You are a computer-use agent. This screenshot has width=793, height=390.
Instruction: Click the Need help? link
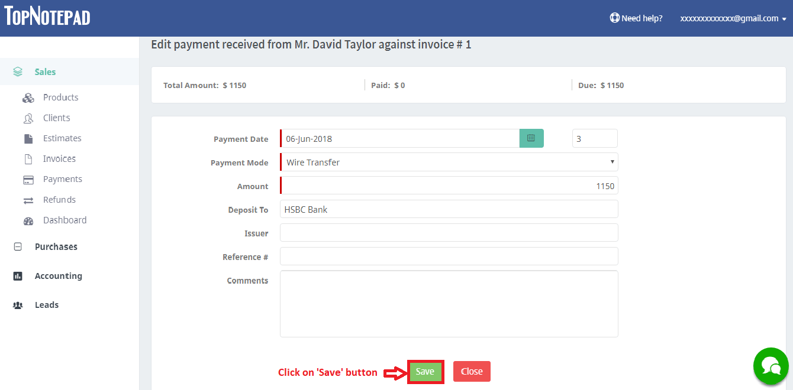click(642, 18)
